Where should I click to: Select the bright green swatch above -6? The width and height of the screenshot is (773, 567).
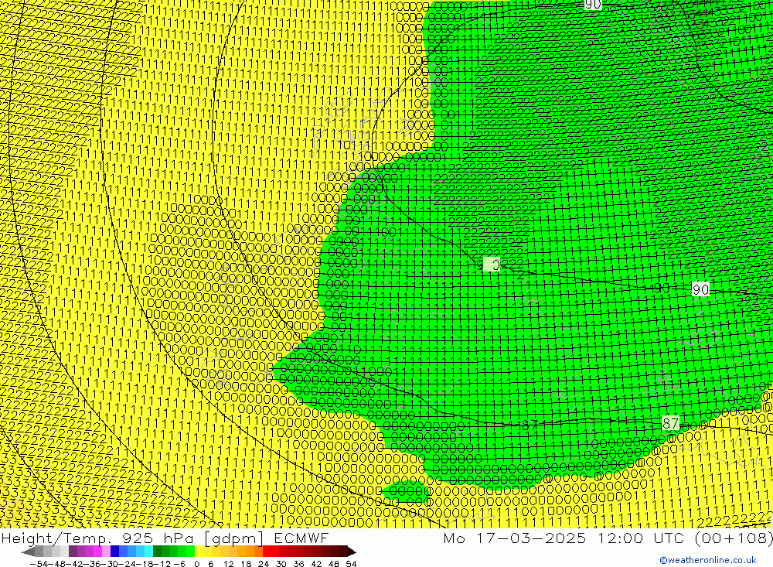(190, 552)
